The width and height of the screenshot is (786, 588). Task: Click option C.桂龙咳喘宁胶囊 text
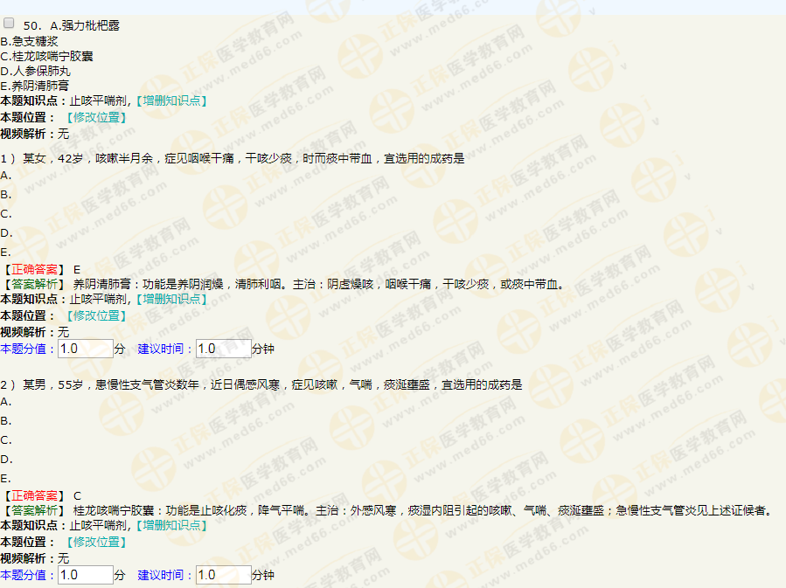(47, 56)
